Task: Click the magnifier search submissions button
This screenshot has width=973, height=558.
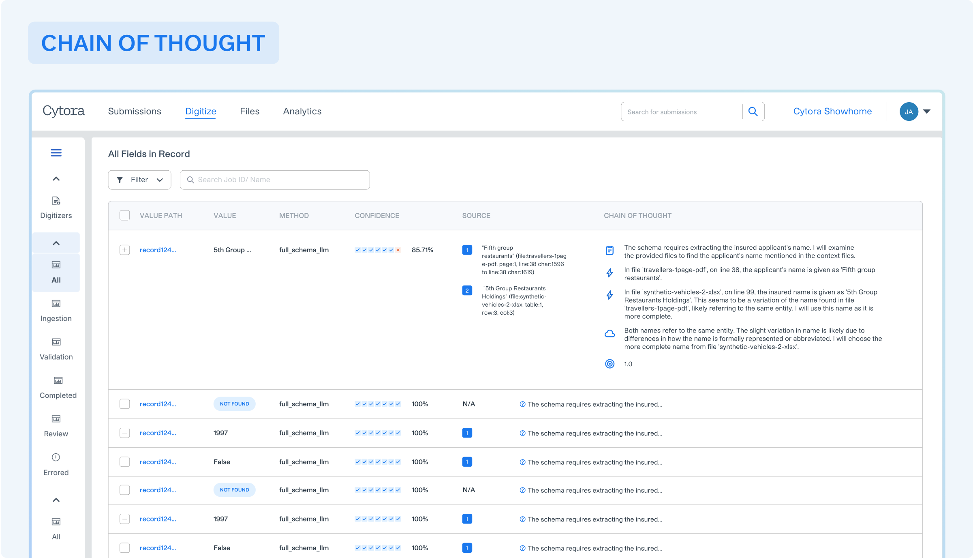Action: 753,112
